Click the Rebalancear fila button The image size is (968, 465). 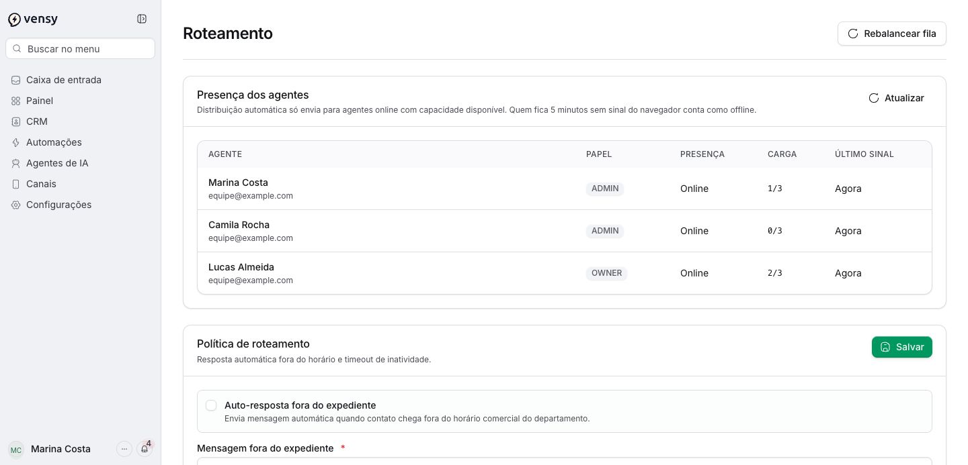click(892, 34)
